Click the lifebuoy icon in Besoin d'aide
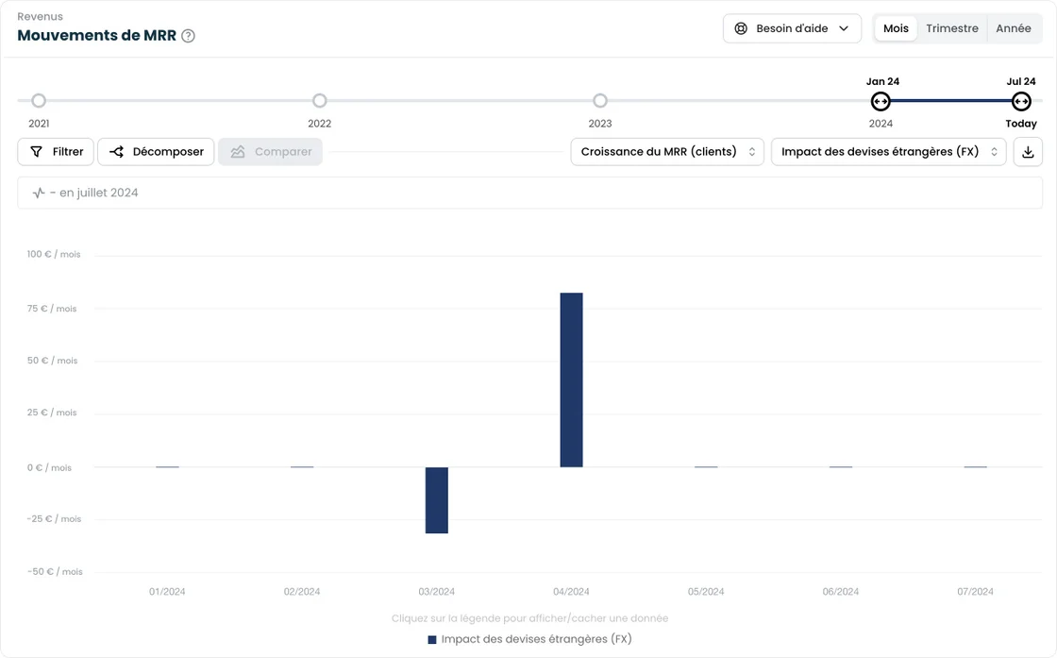Viewport: 1057px width, 658px height. tap(741, 28)
